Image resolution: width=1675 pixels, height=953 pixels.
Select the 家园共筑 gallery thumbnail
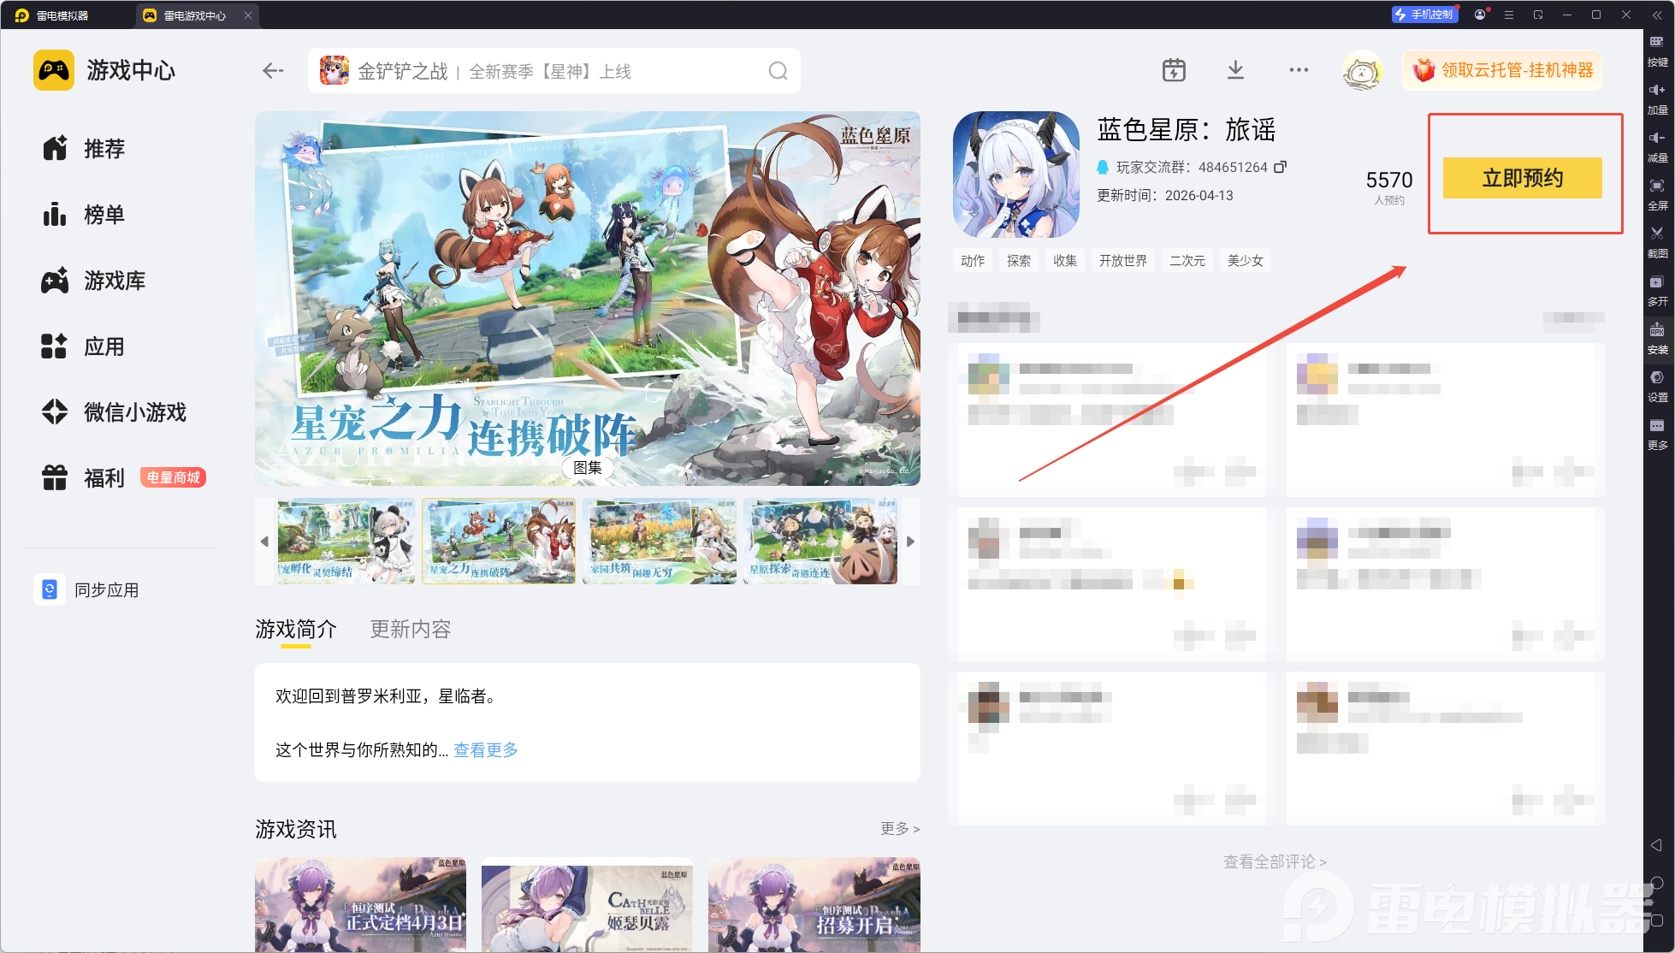(x=659, y=542)
